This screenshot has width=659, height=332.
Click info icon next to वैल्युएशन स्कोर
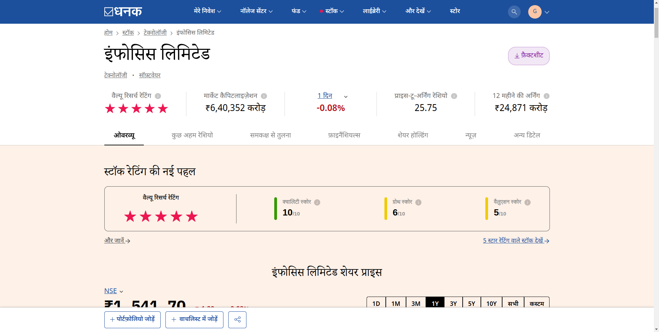point(528,203)
